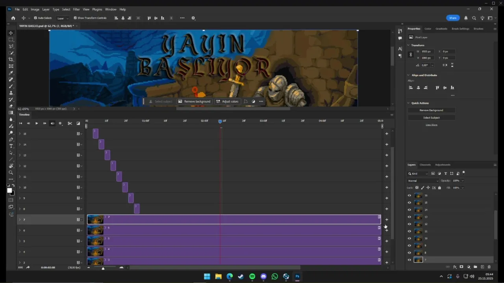The height and width of the screenshot is (283, 504).
Task: Switch to the Gradients tab
Action: (x=441, y=29)
